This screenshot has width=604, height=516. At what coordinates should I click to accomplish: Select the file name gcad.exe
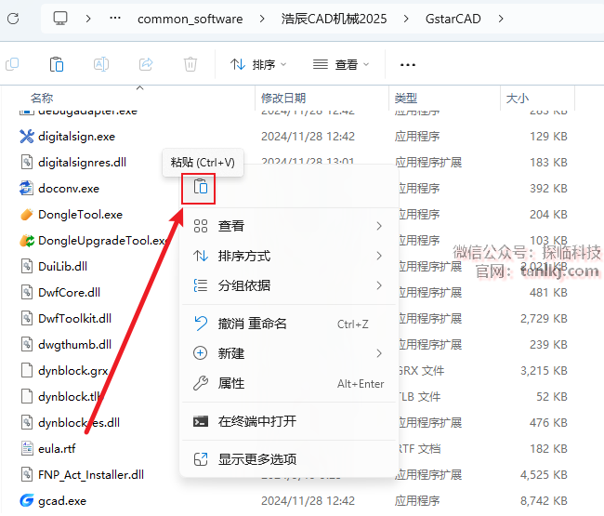coord(62,501)
